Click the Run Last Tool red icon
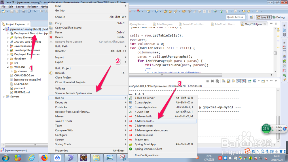Viewport: 288px width, 162px height. [x=139, y=11]
